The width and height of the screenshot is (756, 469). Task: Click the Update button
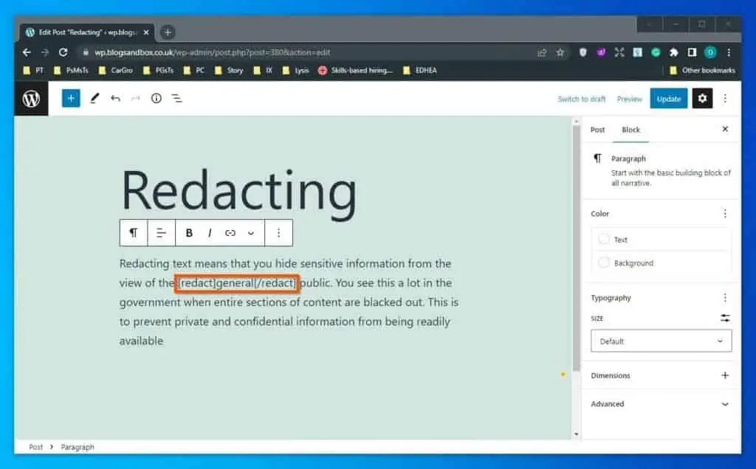[x=669, y=99]
